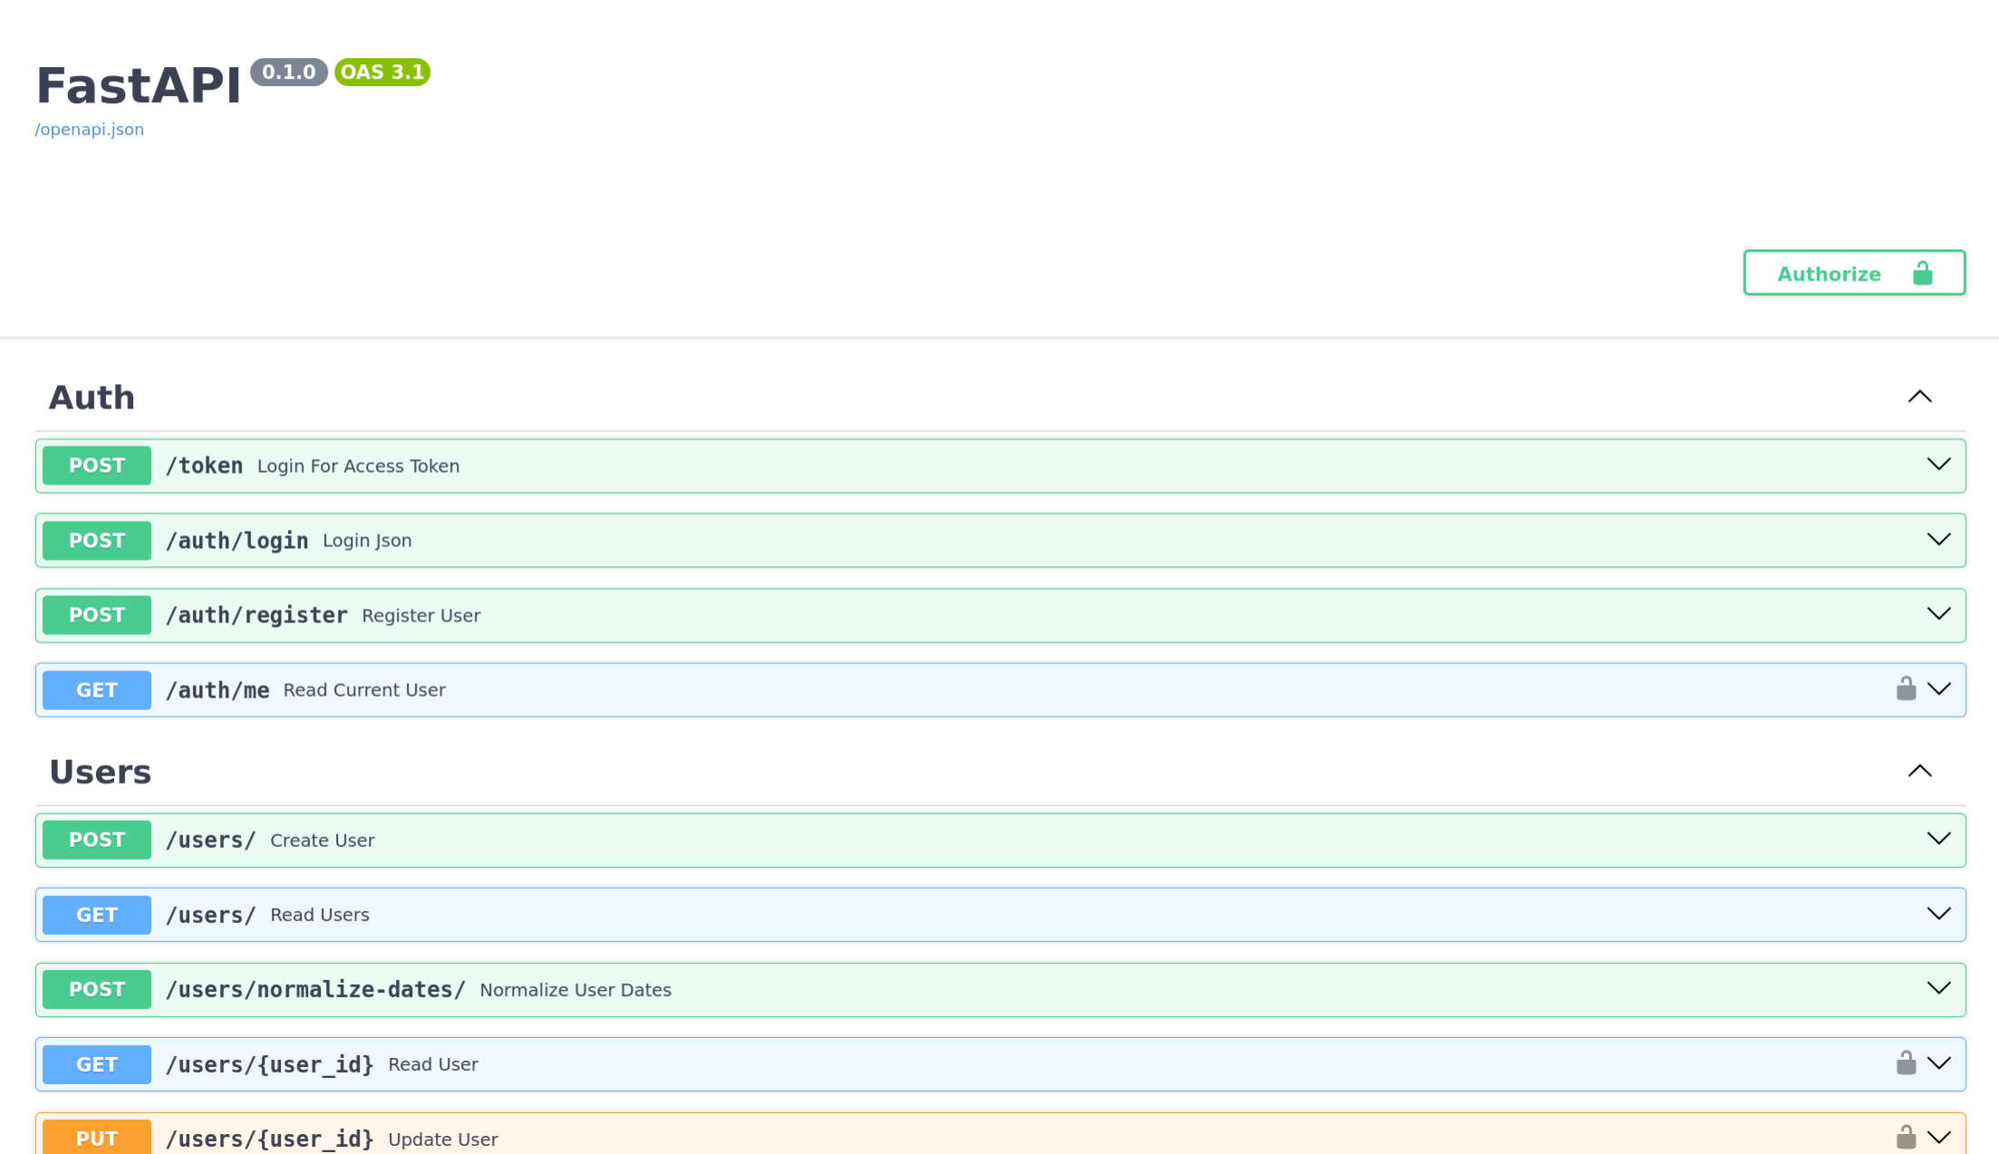Image resolution: width=1999 pixels, height=1154 pixels.
Task: Click the POST badge for /token
Action: point(97,466)
